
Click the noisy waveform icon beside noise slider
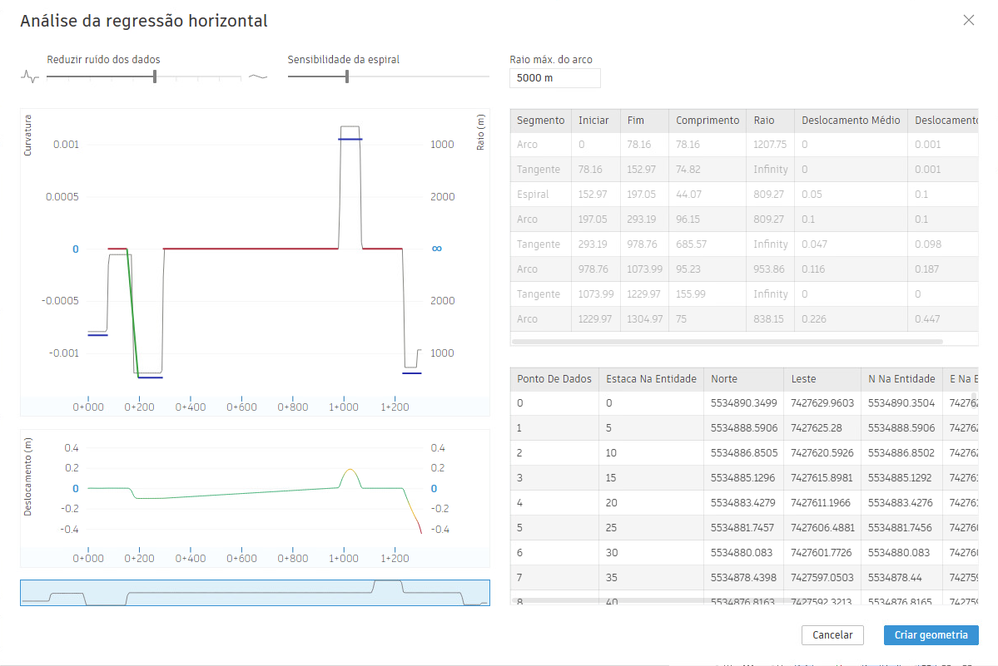pos(30,76)
